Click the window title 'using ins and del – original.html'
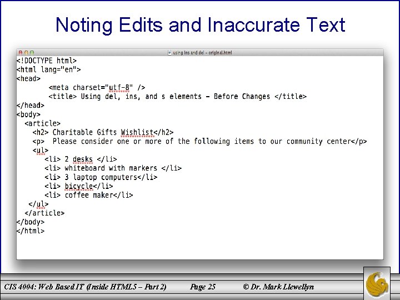The image size is (400, 300). coord(202,53)
